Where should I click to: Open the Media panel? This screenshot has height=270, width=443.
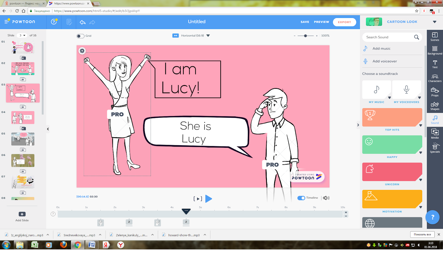pyautogui.click(x=435, y=134)
